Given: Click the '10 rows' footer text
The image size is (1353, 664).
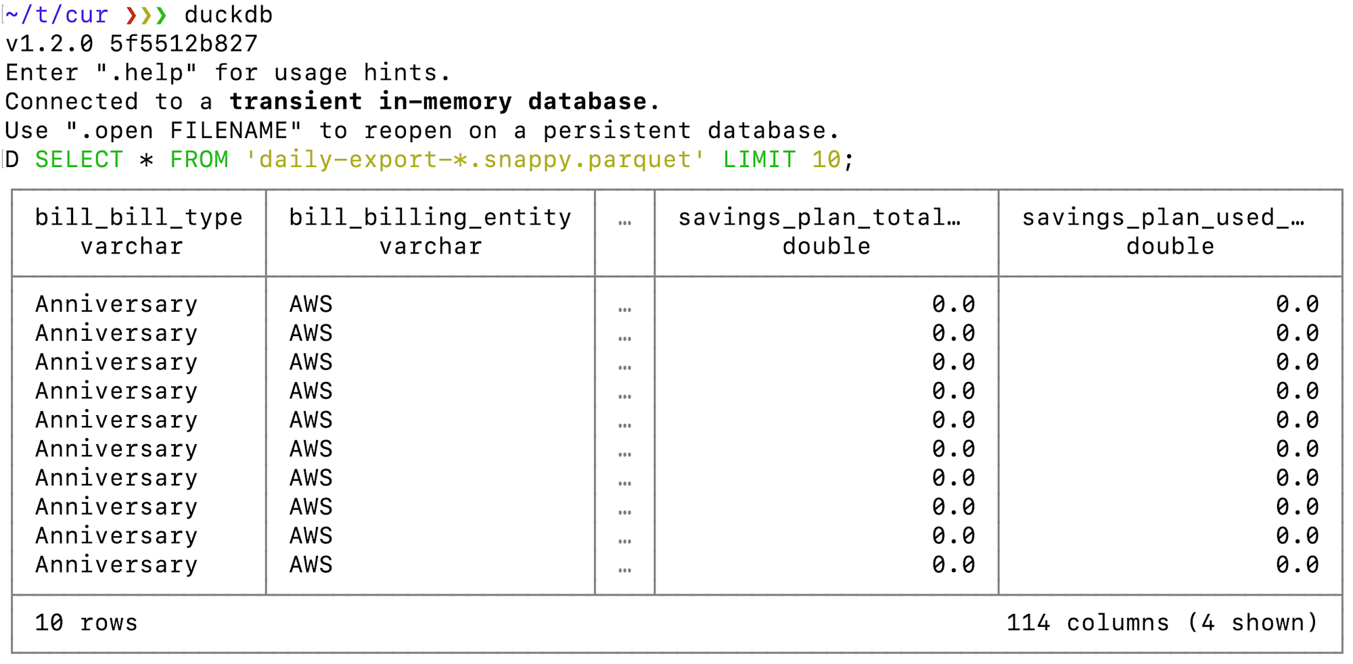Looking at the screenshot, I should [87, 623].
